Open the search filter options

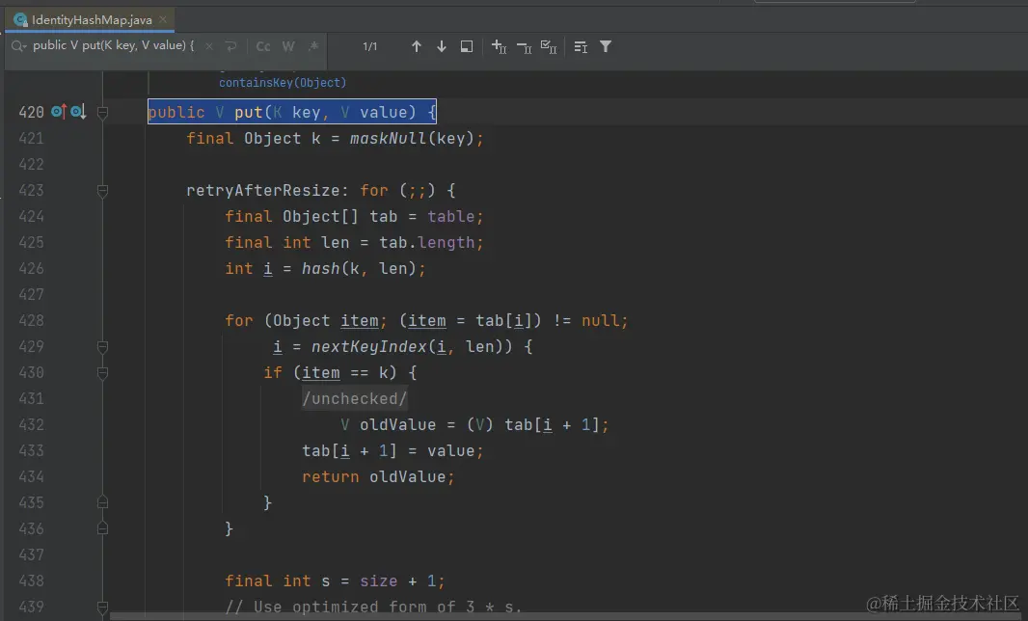(x=606, y=46)
